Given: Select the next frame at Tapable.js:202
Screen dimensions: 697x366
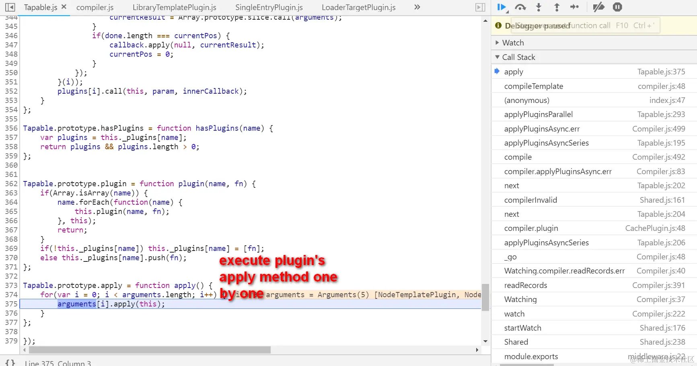Looking at the screenshot, I should coord(594,185).
